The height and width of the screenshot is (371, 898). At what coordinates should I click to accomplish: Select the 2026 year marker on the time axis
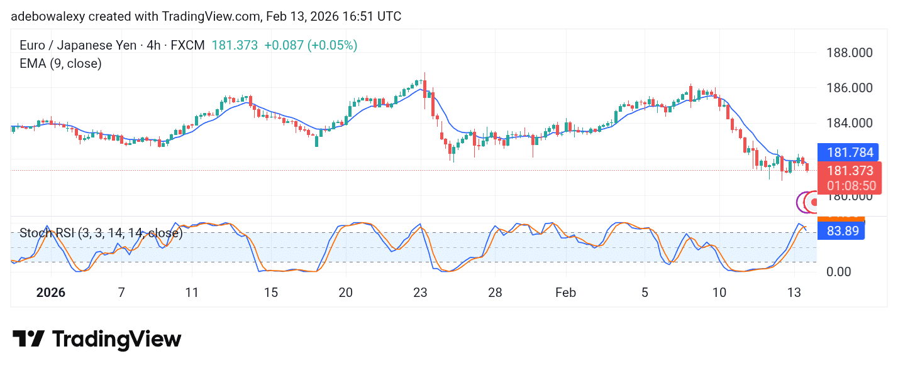(51, 293)
